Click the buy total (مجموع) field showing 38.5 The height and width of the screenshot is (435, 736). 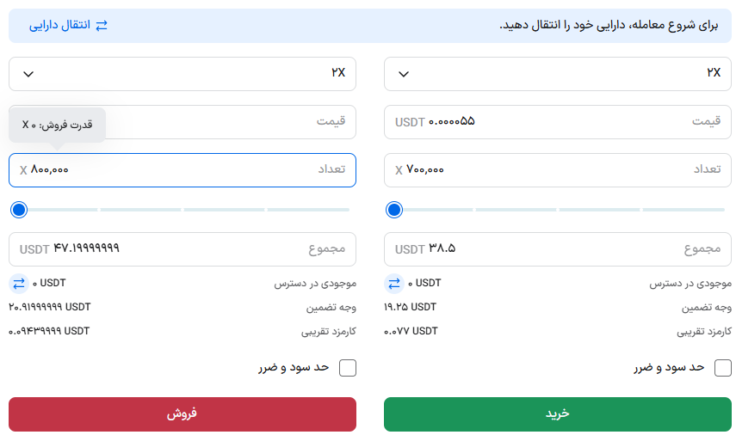(x=557, y=249)
